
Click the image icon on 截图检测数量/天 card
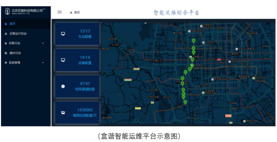(x=63, y=112)
